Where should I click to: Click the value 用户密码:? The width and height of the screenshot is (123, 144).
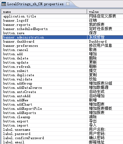[97, 134]
